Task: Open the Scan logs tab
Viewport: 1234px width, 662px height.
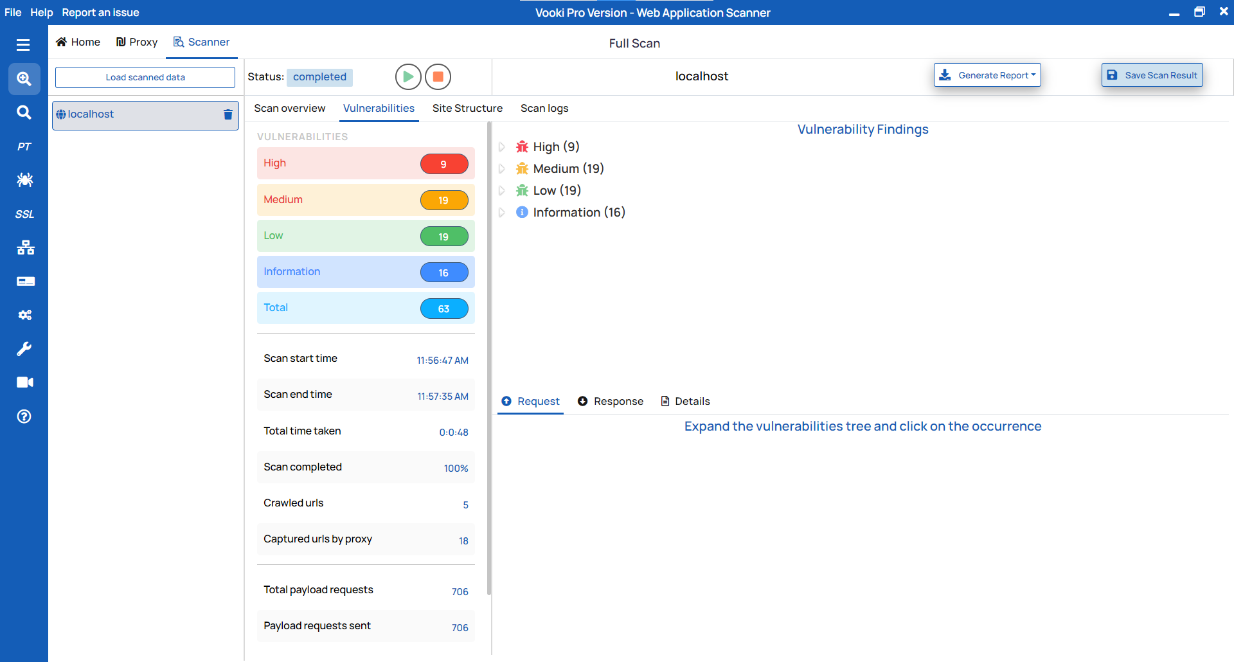Action: click(544, 108)
